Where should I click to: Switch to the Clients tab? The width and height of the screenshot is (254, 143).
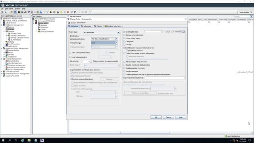(98, 26)
